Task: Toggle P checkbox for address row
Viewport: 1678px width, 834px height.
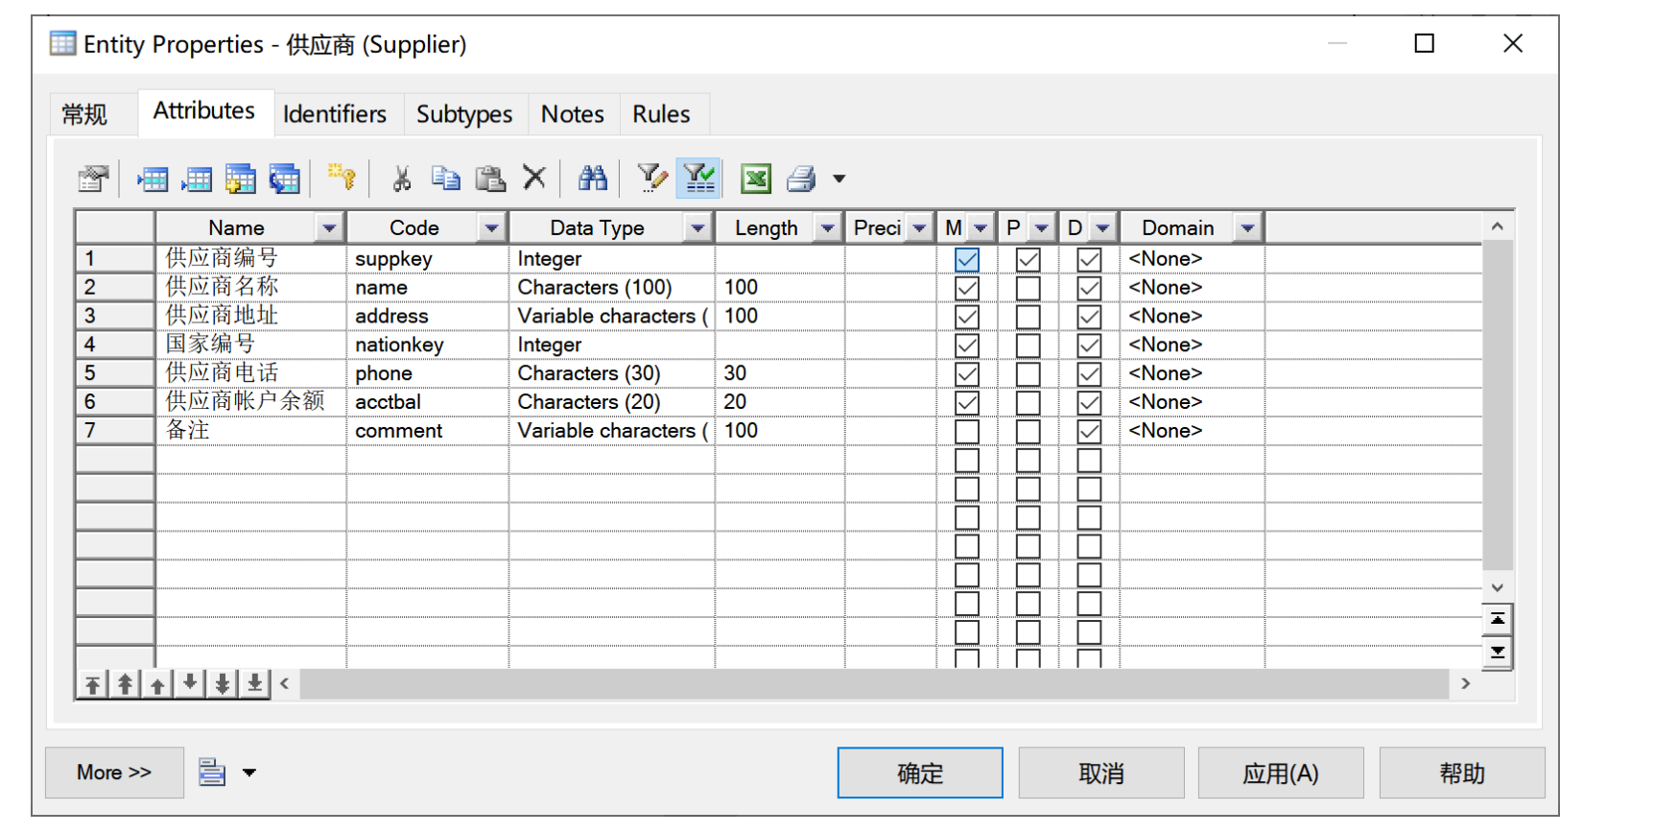Action: [x=1028, y=317]
